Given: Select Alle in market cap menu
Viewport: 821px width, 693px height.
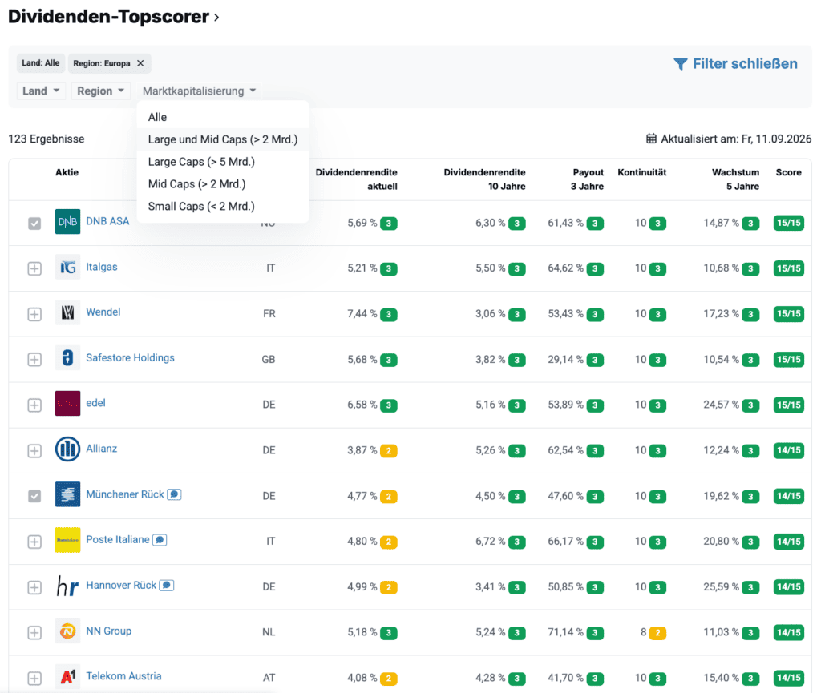Looking at the screenshot, I should (223, 117).
